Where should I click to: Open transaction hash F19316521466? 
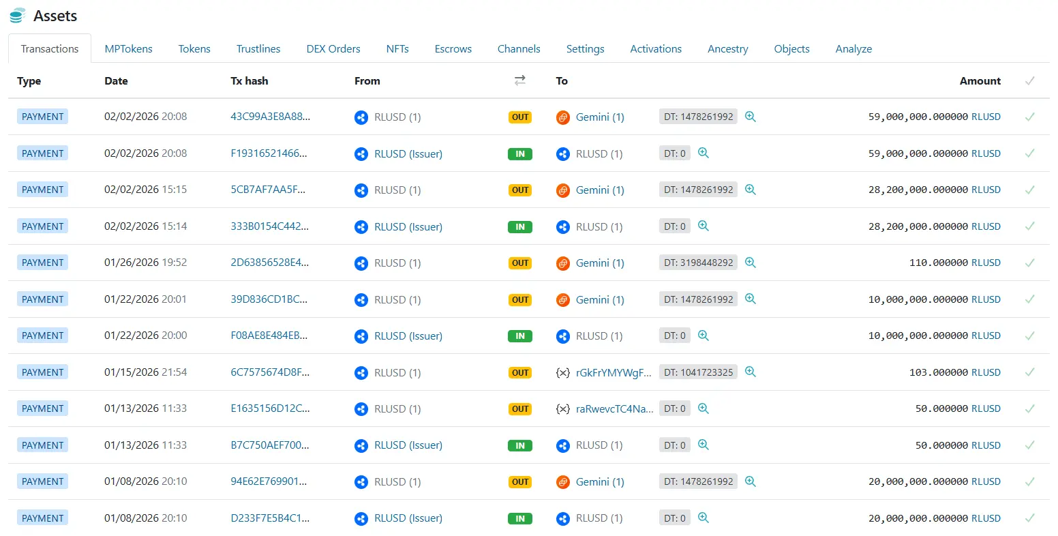point(269,153)
